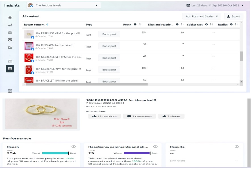Image resolution: width=252 pixels, height=169 pixels.
Task: Click the Feedback speech-bubble sidebar icon
Action: (x=10, y=40)
